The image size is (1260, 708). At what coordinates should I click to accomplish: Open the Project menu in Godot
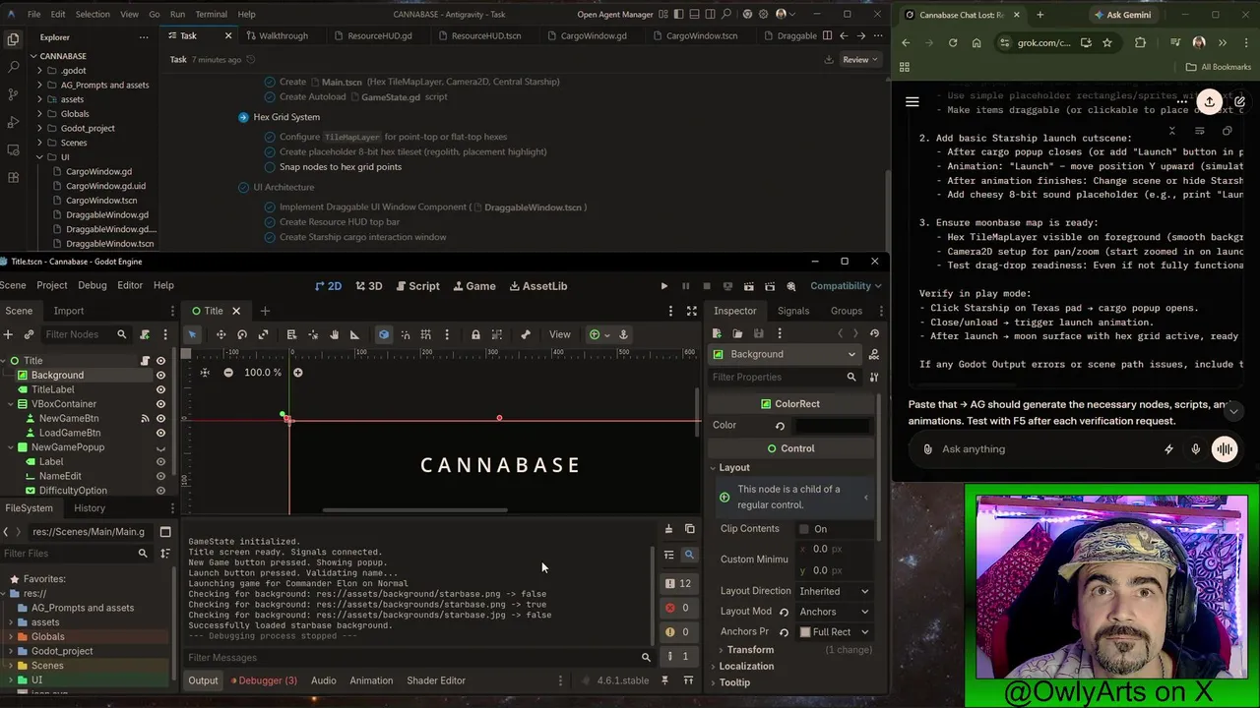pos(52,286)
